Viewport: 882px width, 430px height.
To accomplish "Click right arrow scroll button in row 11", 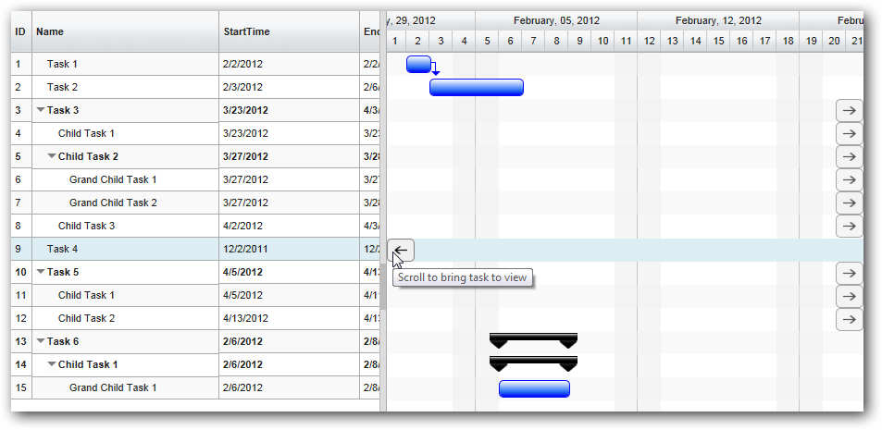I will (x=849, y=296).
